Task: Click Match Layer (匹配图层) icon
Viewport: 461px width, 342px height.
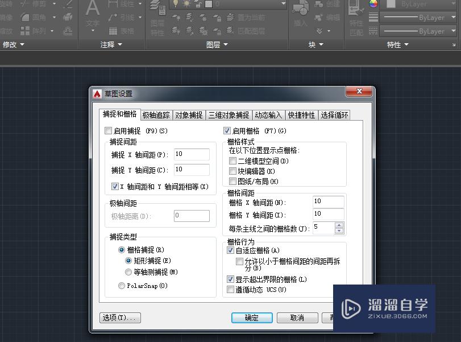Action: 230,30
